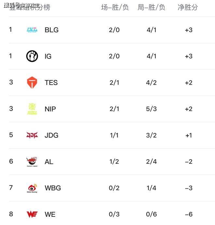
Task: Select AL's -2 net score
Action: tap(189, 162)
